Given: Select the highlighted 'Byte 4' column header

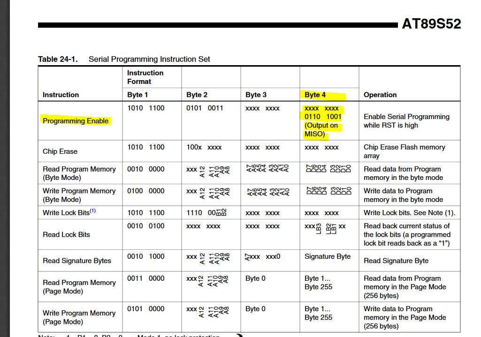Looking at the screenshot, I should pos(315,95).
